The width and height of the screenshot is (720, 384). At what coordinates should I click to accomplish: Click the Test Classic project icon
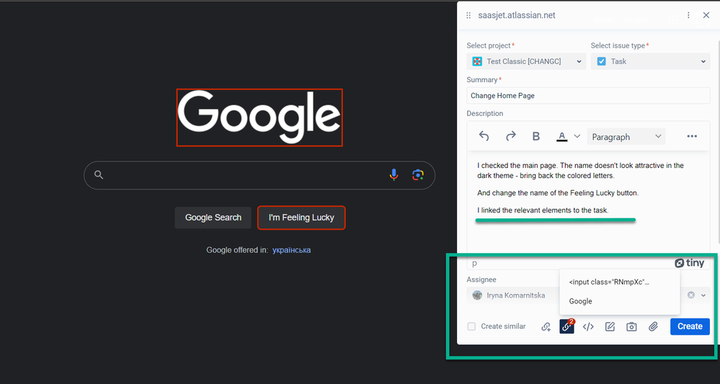point(477,61)
